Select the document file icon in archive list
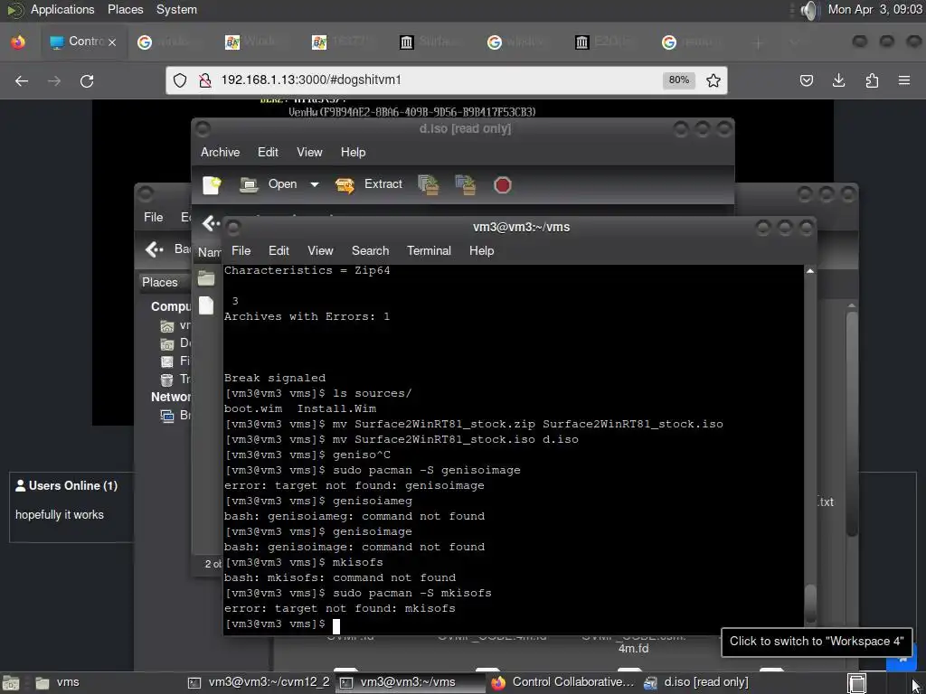 206,305
